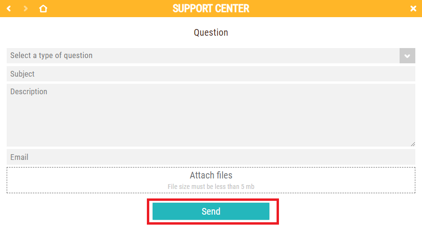The width and height of the screenshot is (422, 237).
Task: Click the "Question" form heading
Action: [x=211, y=32]
